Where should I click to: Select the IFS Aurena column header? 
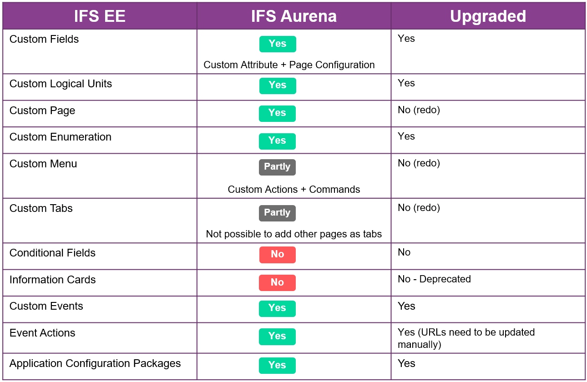pyautogui.click(x=294, y=16)
